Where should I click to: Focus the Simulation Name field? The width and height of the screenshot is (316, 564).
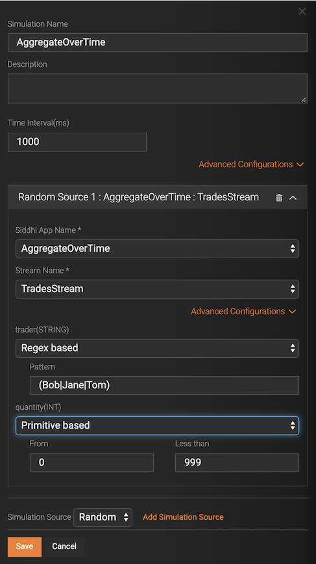pos(158,42)
